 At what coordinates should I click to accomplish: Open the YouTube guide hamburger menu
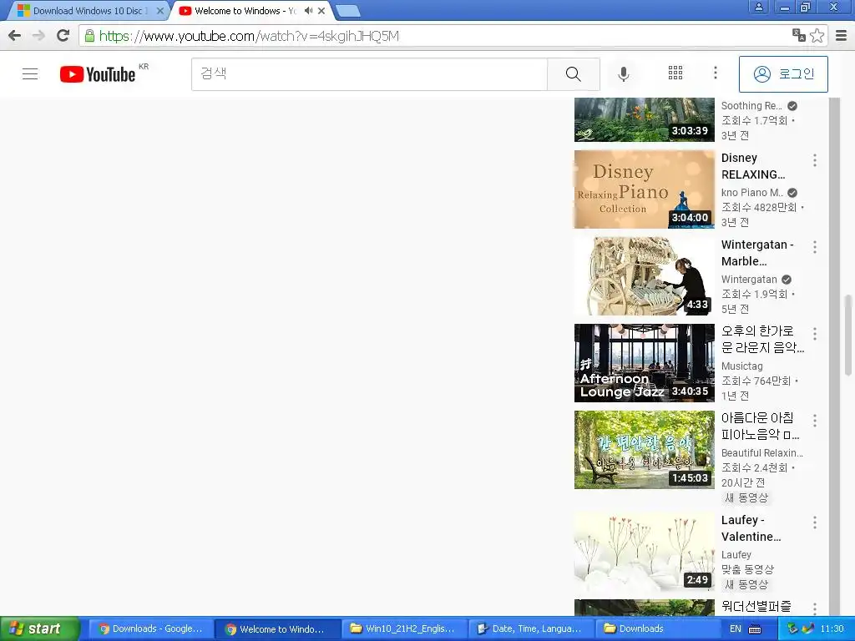(30, 73)
